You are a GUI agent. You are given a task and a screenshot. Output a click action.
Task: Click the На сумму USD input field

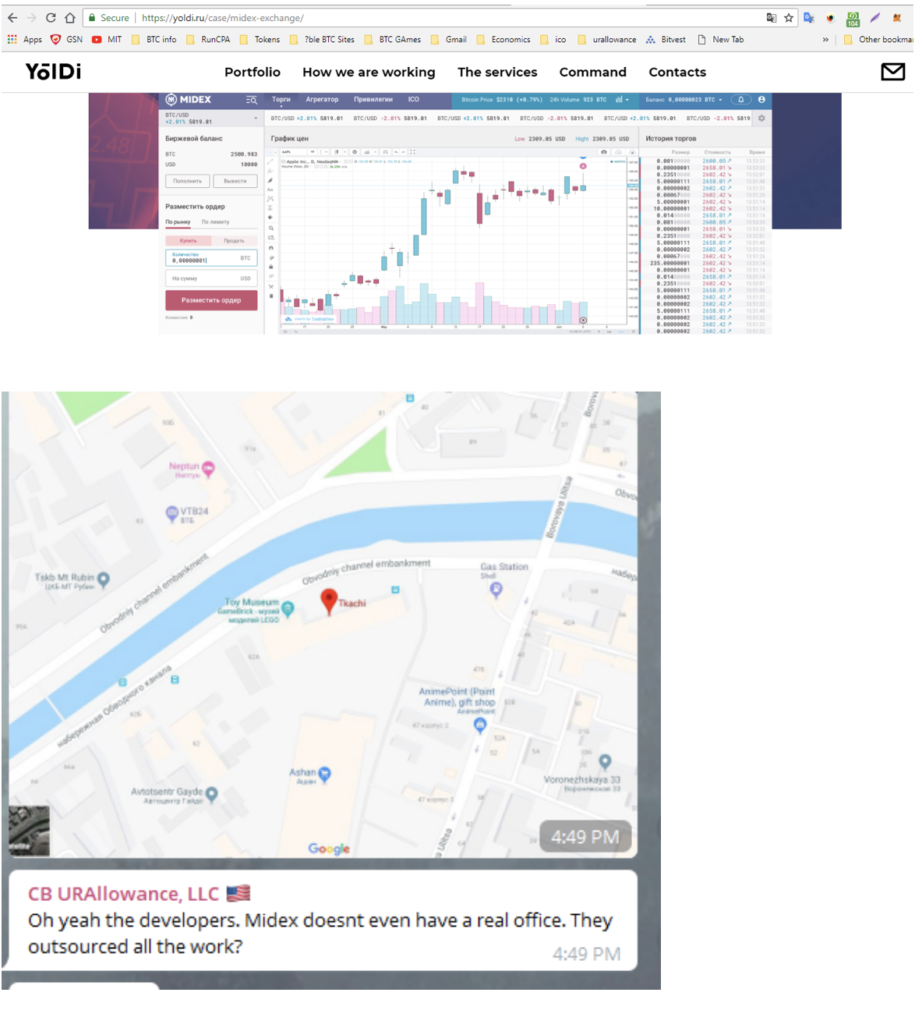211,278
